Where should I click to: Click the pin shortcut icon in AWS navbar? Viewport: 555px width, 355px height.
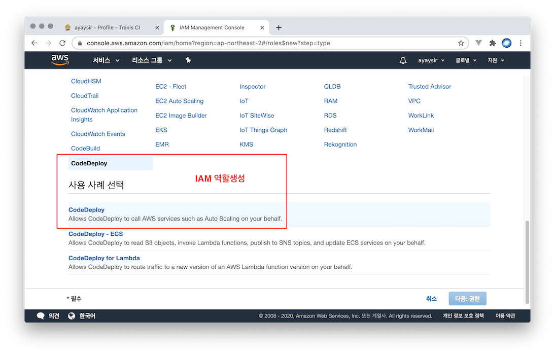pyautogui.click(x=188, y=60)
